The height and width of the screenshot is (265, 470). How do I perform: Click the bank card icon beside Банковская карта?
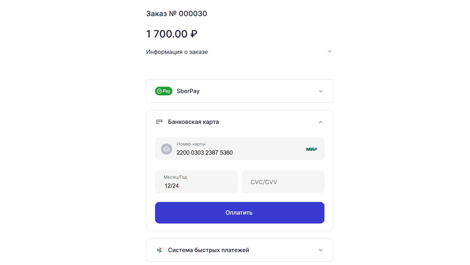(x=159, y=122)
